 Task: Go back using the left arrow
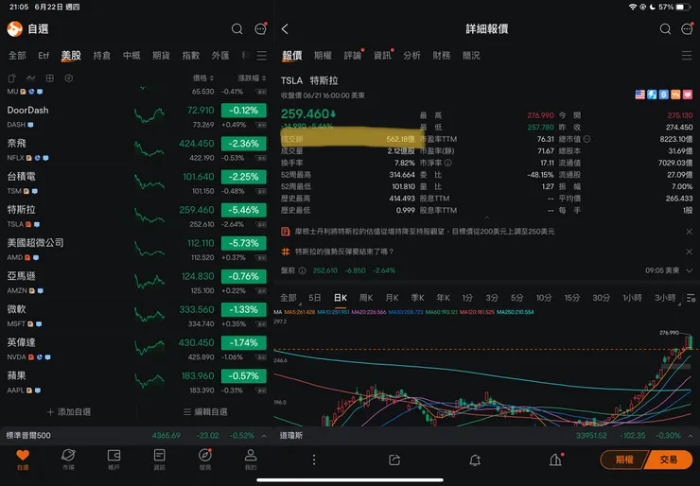286,29
